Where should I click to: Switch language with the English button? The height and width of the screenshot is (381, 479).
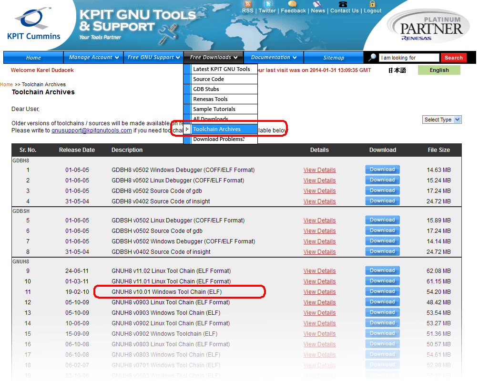(439, 70)
